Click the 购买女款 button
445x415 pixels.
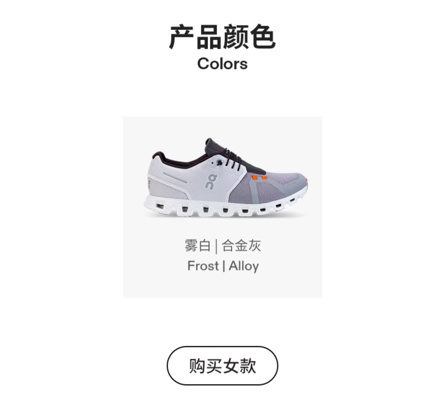(222, 365)
